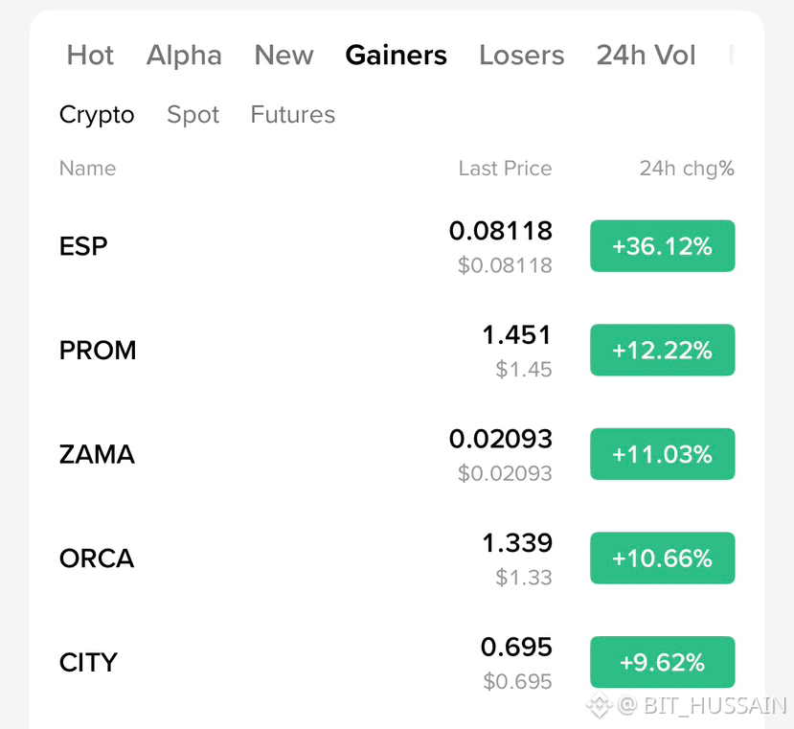This screenshot has height=729, width=794.
Task: Click the +36.12% change badge
Action: click(x=663, y=246)
